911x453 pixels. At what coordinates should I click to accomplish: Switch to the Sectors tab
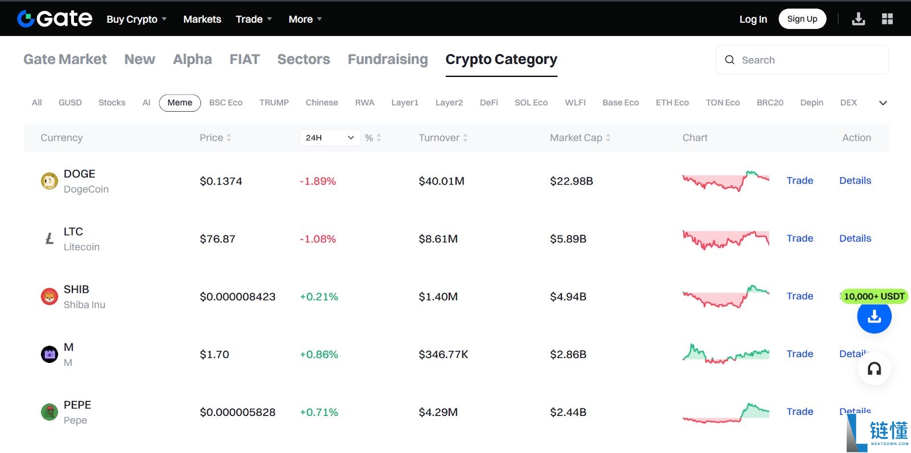point(303,59)
